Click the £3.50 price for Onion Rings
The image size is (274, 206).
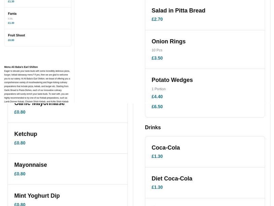coord(157,58)
